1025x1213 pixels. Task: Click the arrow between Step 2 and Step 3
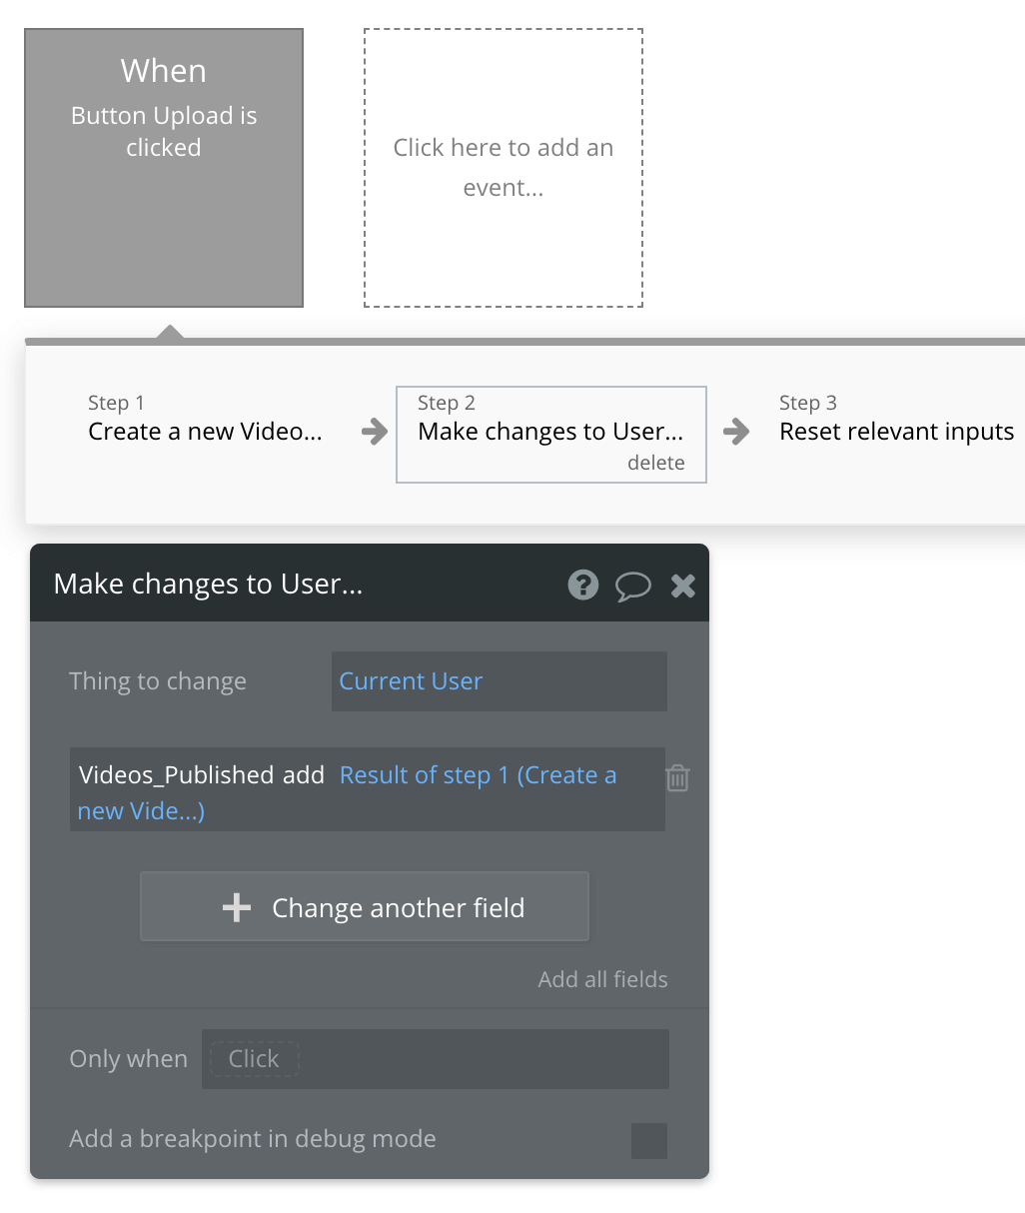tap(736, 433)
